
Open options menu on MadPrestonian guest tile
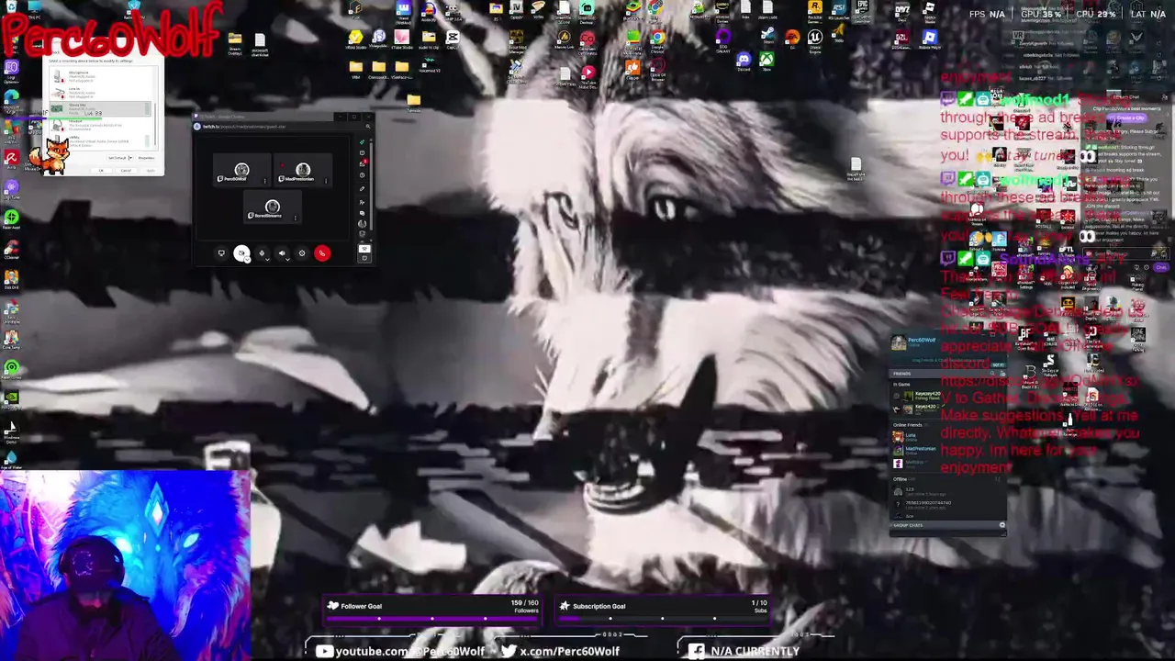[326, 181]
